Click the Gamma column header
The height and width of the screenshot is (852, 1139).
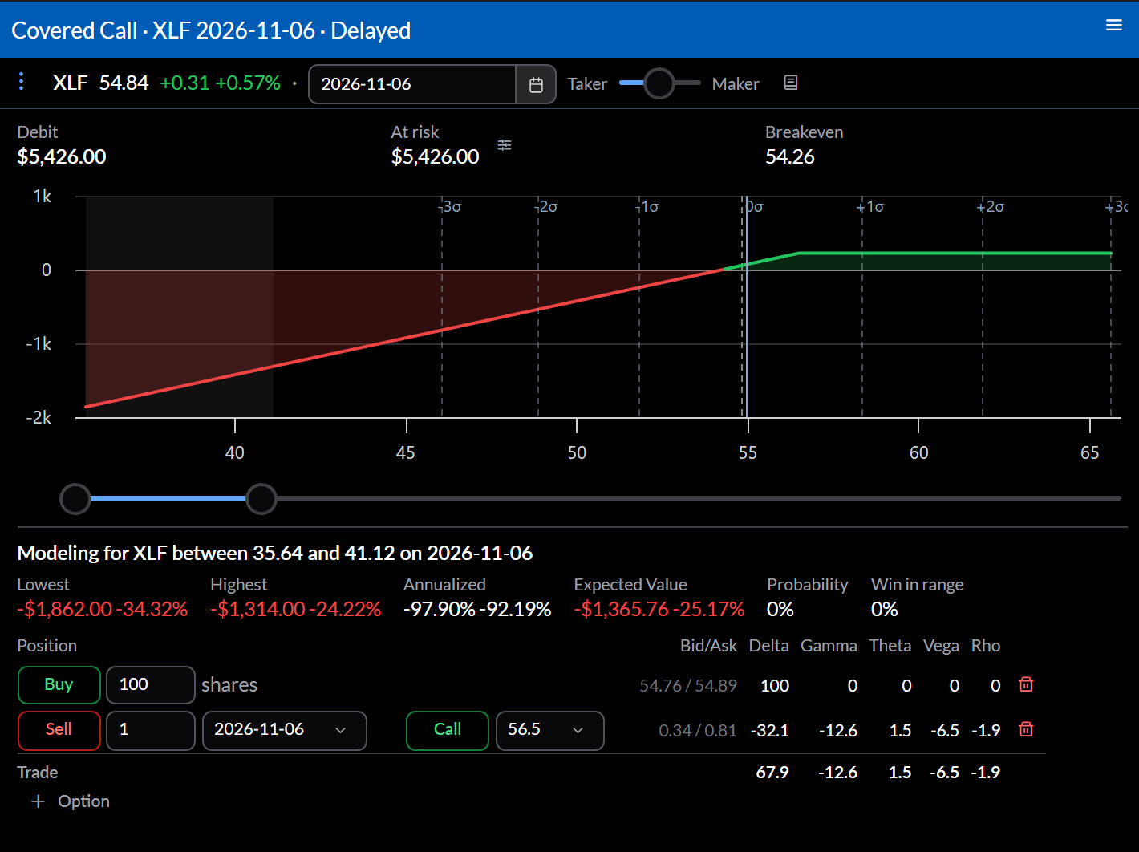pyautogui.click(x=829, y=646)
